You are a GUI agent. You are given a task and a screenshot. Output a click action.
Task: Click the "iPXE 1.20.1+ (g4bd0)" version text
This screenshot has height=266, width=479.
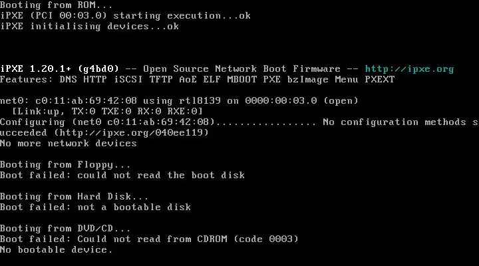click(59, 69)
